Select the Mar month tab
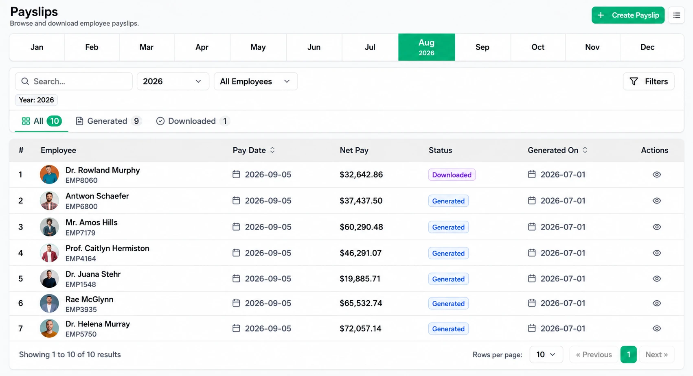This screenshot has width=693, height=376. (x=147, y=47)
